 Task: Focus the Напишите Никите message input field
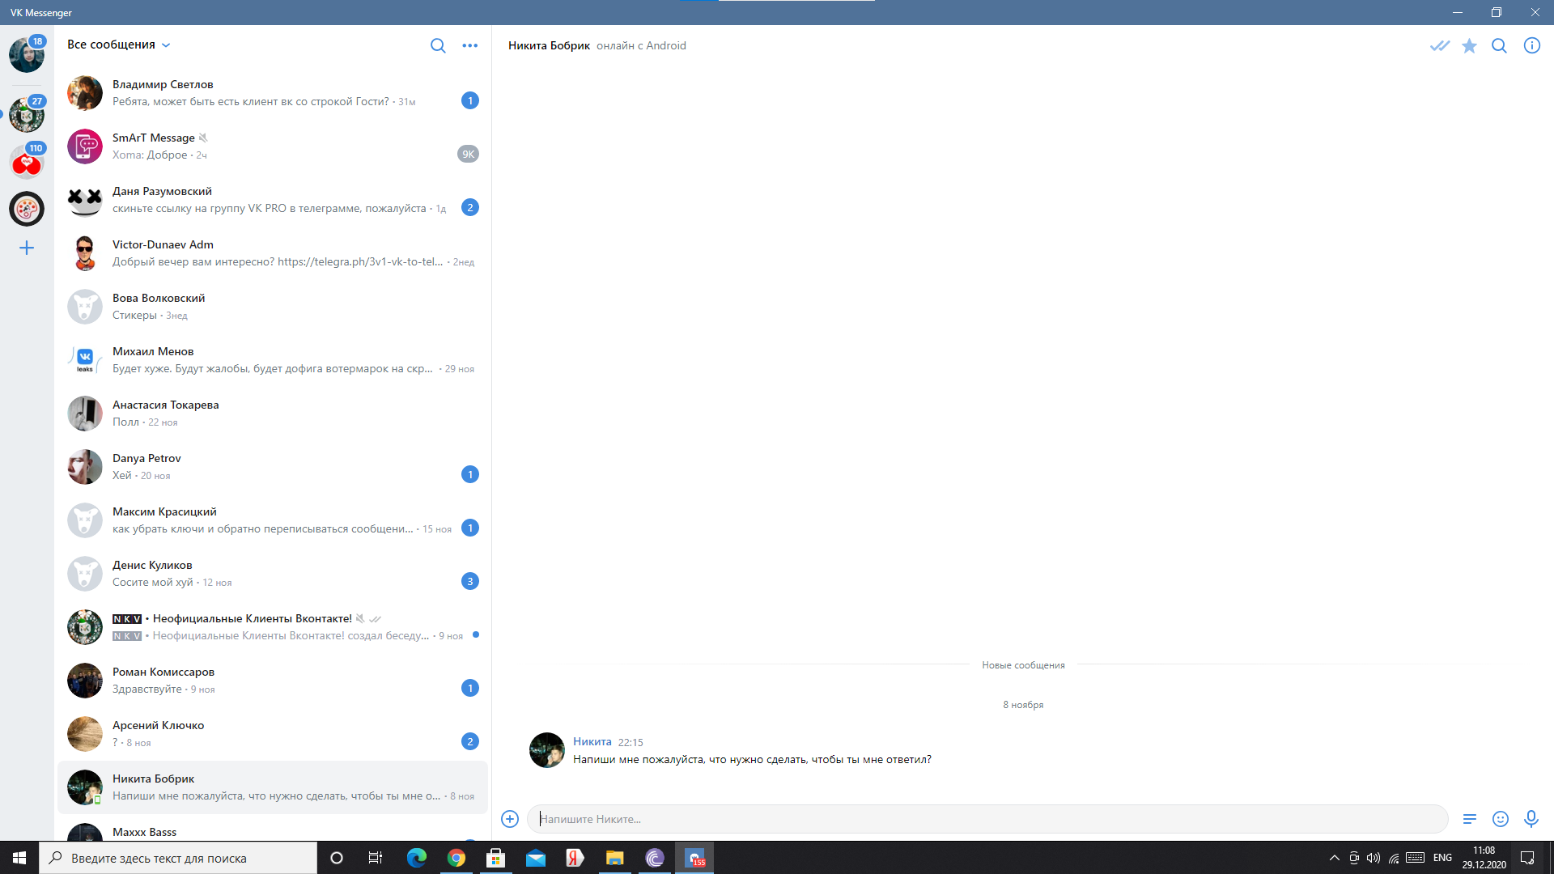point(987,819)
